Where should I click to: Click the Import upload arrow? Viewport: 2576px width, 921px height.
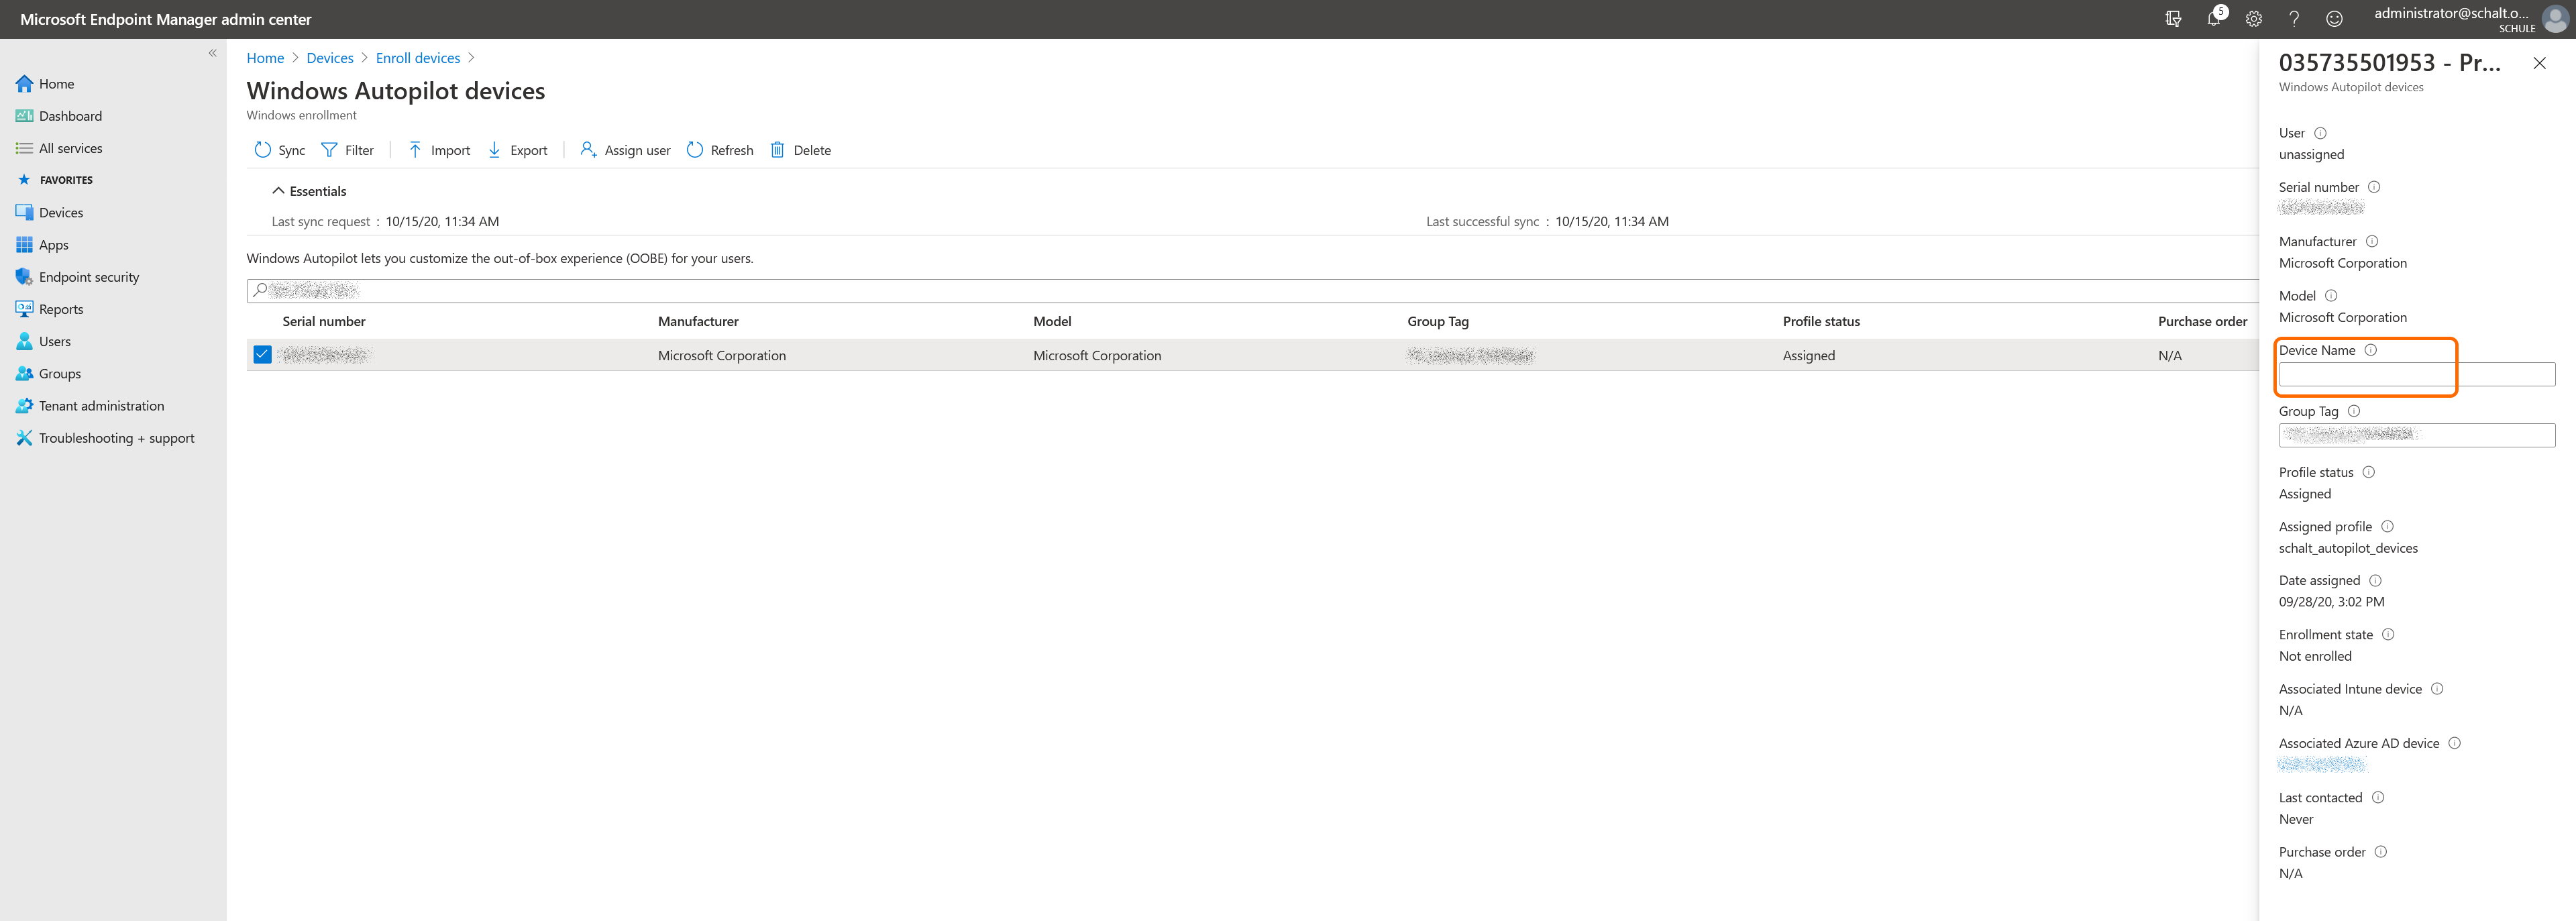pyautogui.click(x=415, y=150)
